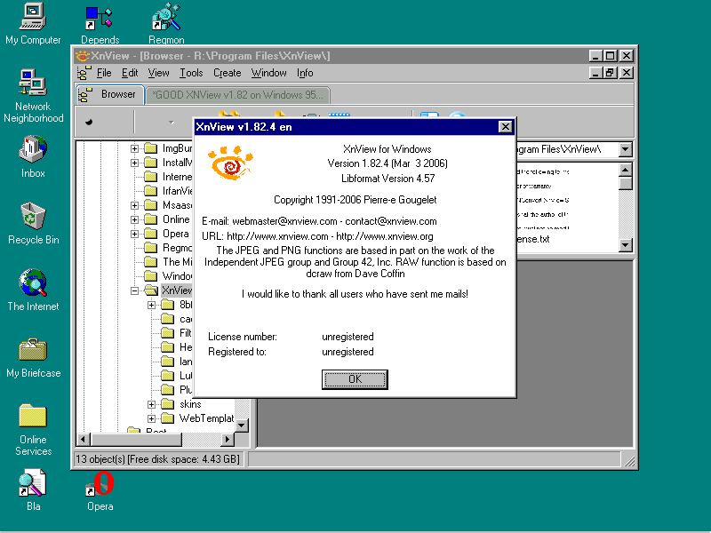Expand the WebTemplat subfolder node
Viewport: 711px width, 533px height.
pos(151,418)
